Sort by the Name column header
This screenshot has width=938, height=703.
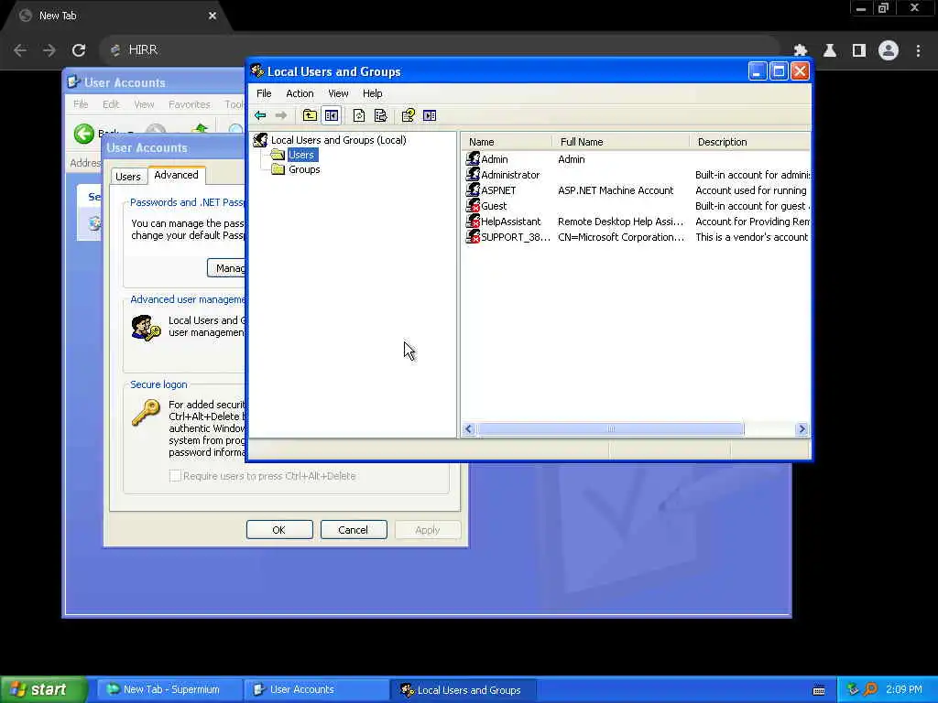tap(506, 142)
